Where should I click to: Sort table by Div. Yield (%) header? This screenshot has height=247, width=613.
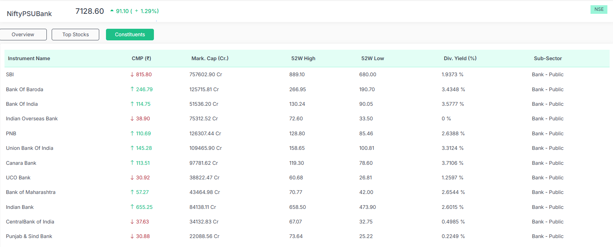(460, 58)
